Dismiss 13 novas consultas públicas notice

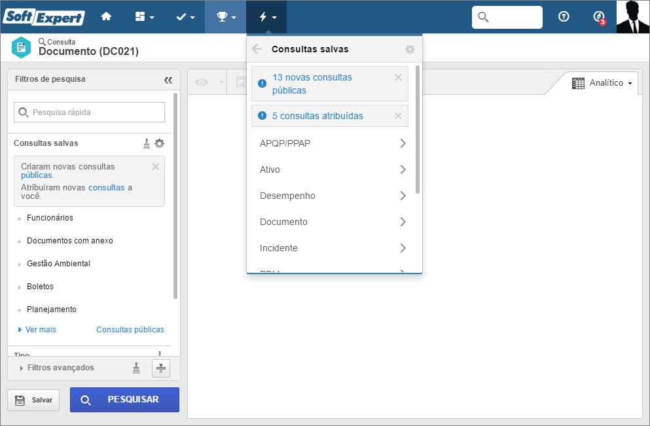(x=398, y=77)
